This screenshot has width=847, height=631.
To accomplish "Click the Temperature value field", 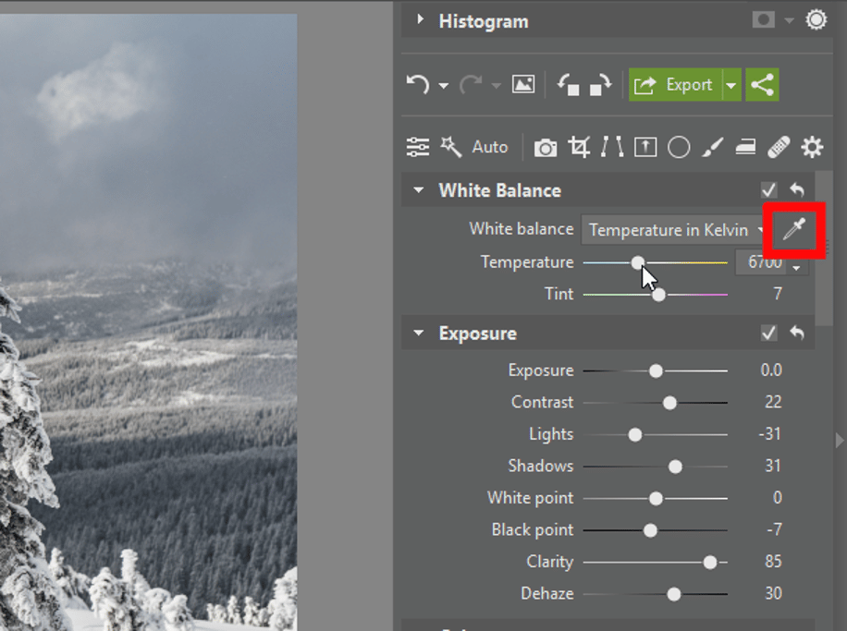I will coord(765,262).
